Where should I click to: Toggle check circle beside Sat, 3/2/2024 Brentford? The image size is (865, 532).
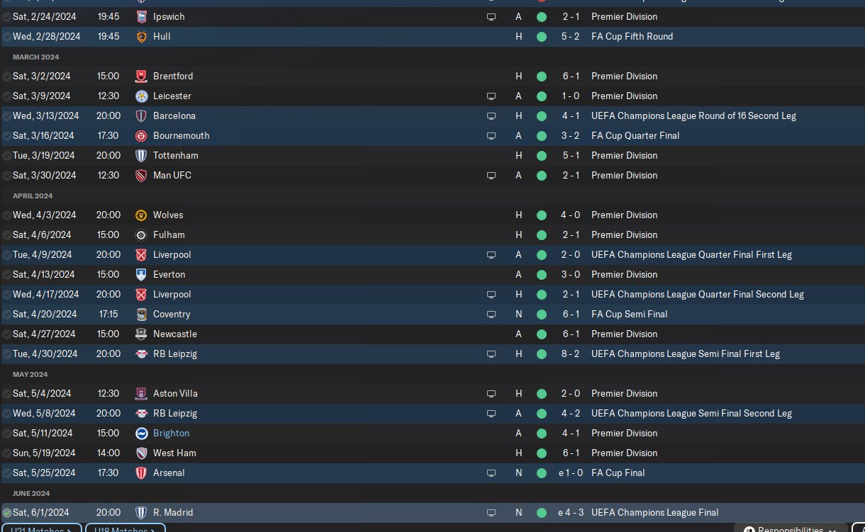click(7, 76)
